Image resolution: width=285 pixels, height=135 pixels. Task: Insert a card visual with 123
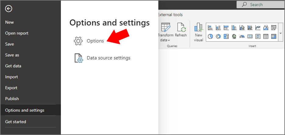pos(250,36)
